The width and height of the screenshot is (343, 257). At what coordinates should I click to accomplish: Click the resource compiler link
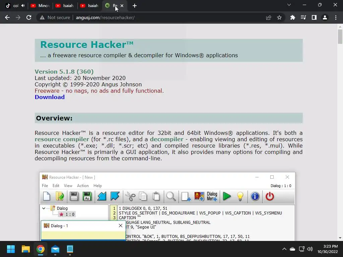tap(62, 139)
